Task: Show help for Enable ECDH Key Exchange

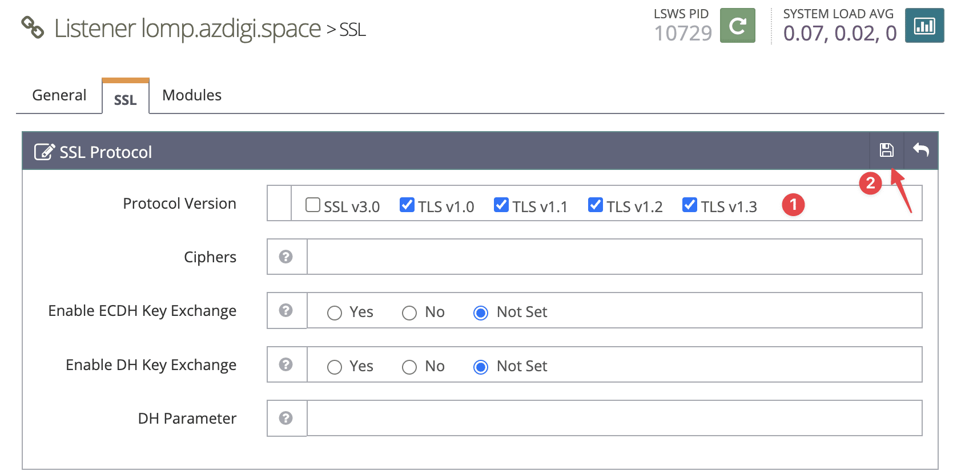Action: click(286, 310)
